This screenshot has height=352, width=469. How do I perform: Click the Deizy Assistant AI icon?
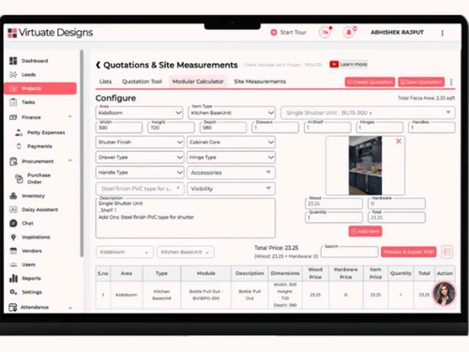(13, 209)
